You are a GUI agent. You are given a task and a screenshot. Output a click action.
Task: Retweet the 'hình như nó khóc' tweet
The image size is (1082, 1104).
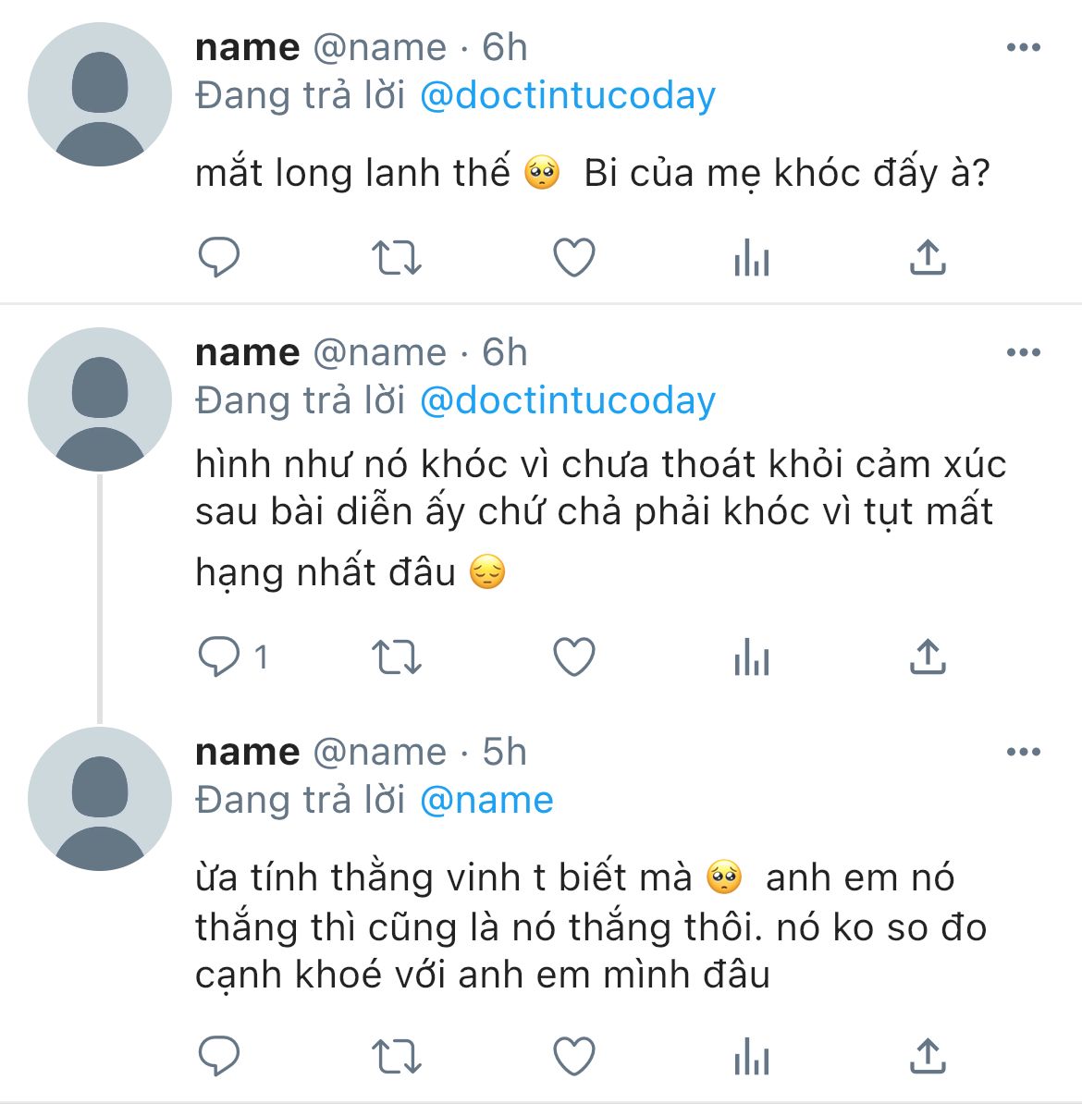coord(396,657)
